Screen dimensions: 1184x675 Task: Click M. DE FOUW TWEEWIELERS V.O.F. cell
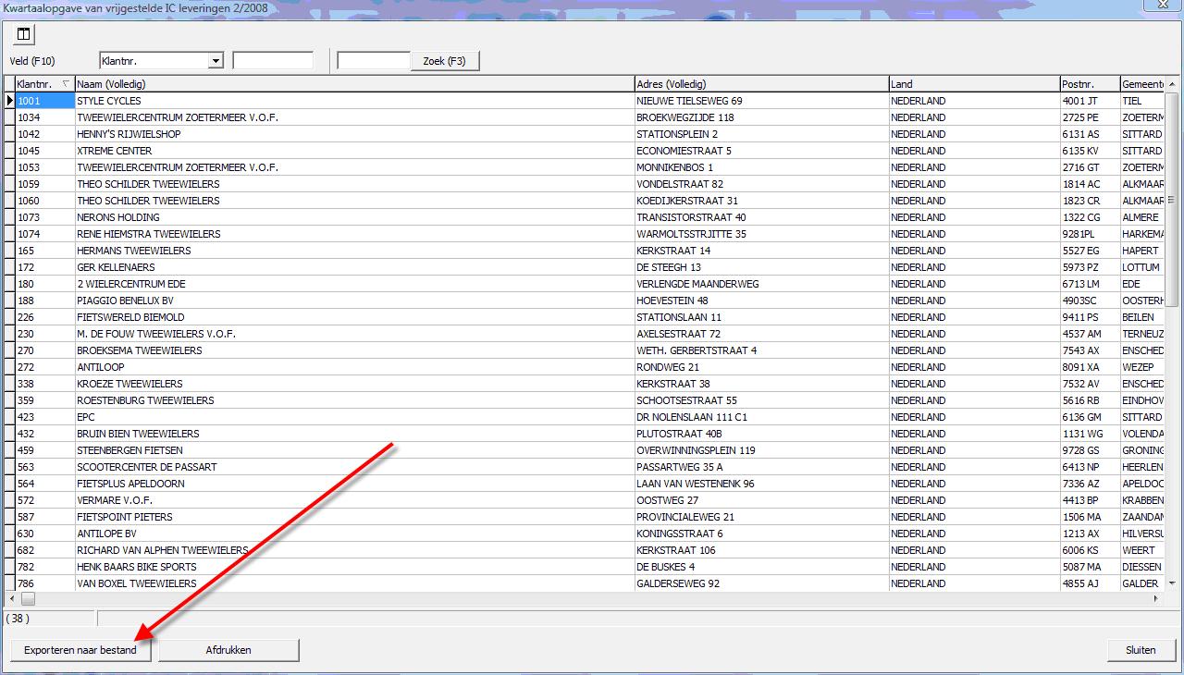pyautogui.click(x=354, y=334)
